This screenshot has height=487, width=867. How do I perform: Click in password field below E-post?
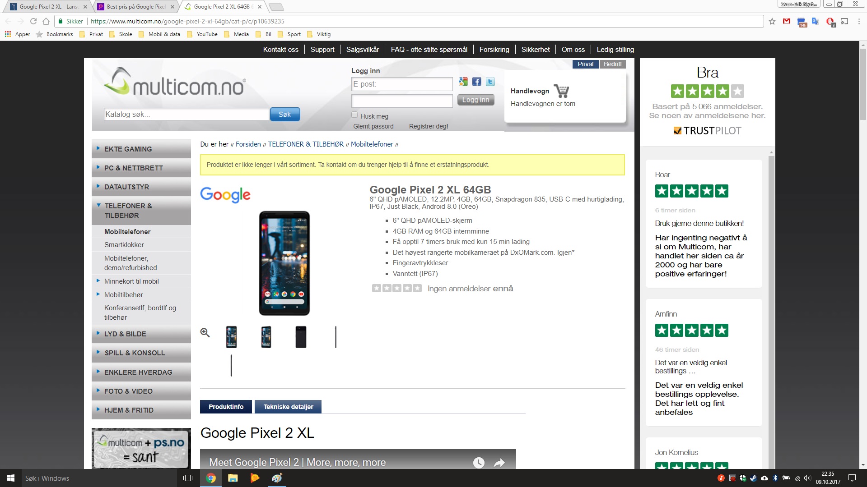(402, 101)
